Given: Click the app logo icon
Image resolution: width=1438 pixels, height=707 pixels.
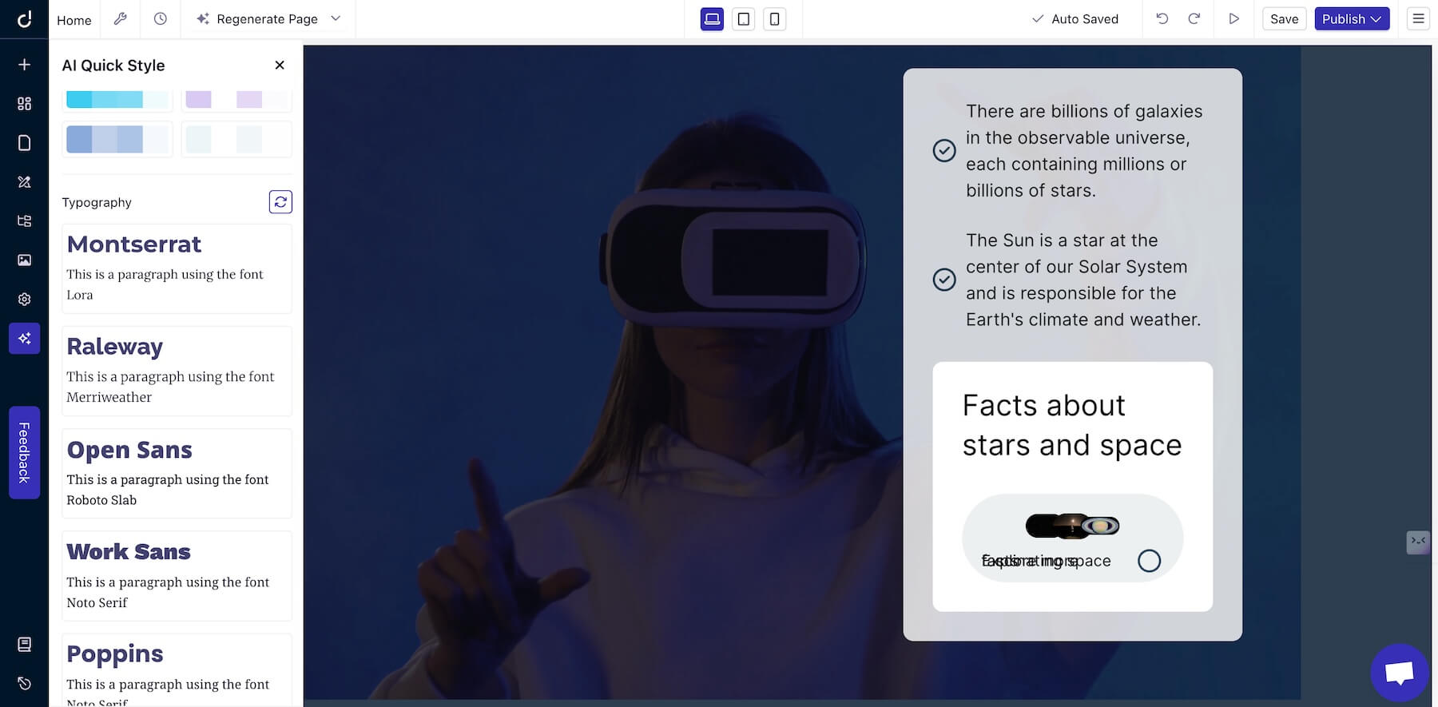Looking at the screenshot, I should pyautogui.click(x=24, y=18).
